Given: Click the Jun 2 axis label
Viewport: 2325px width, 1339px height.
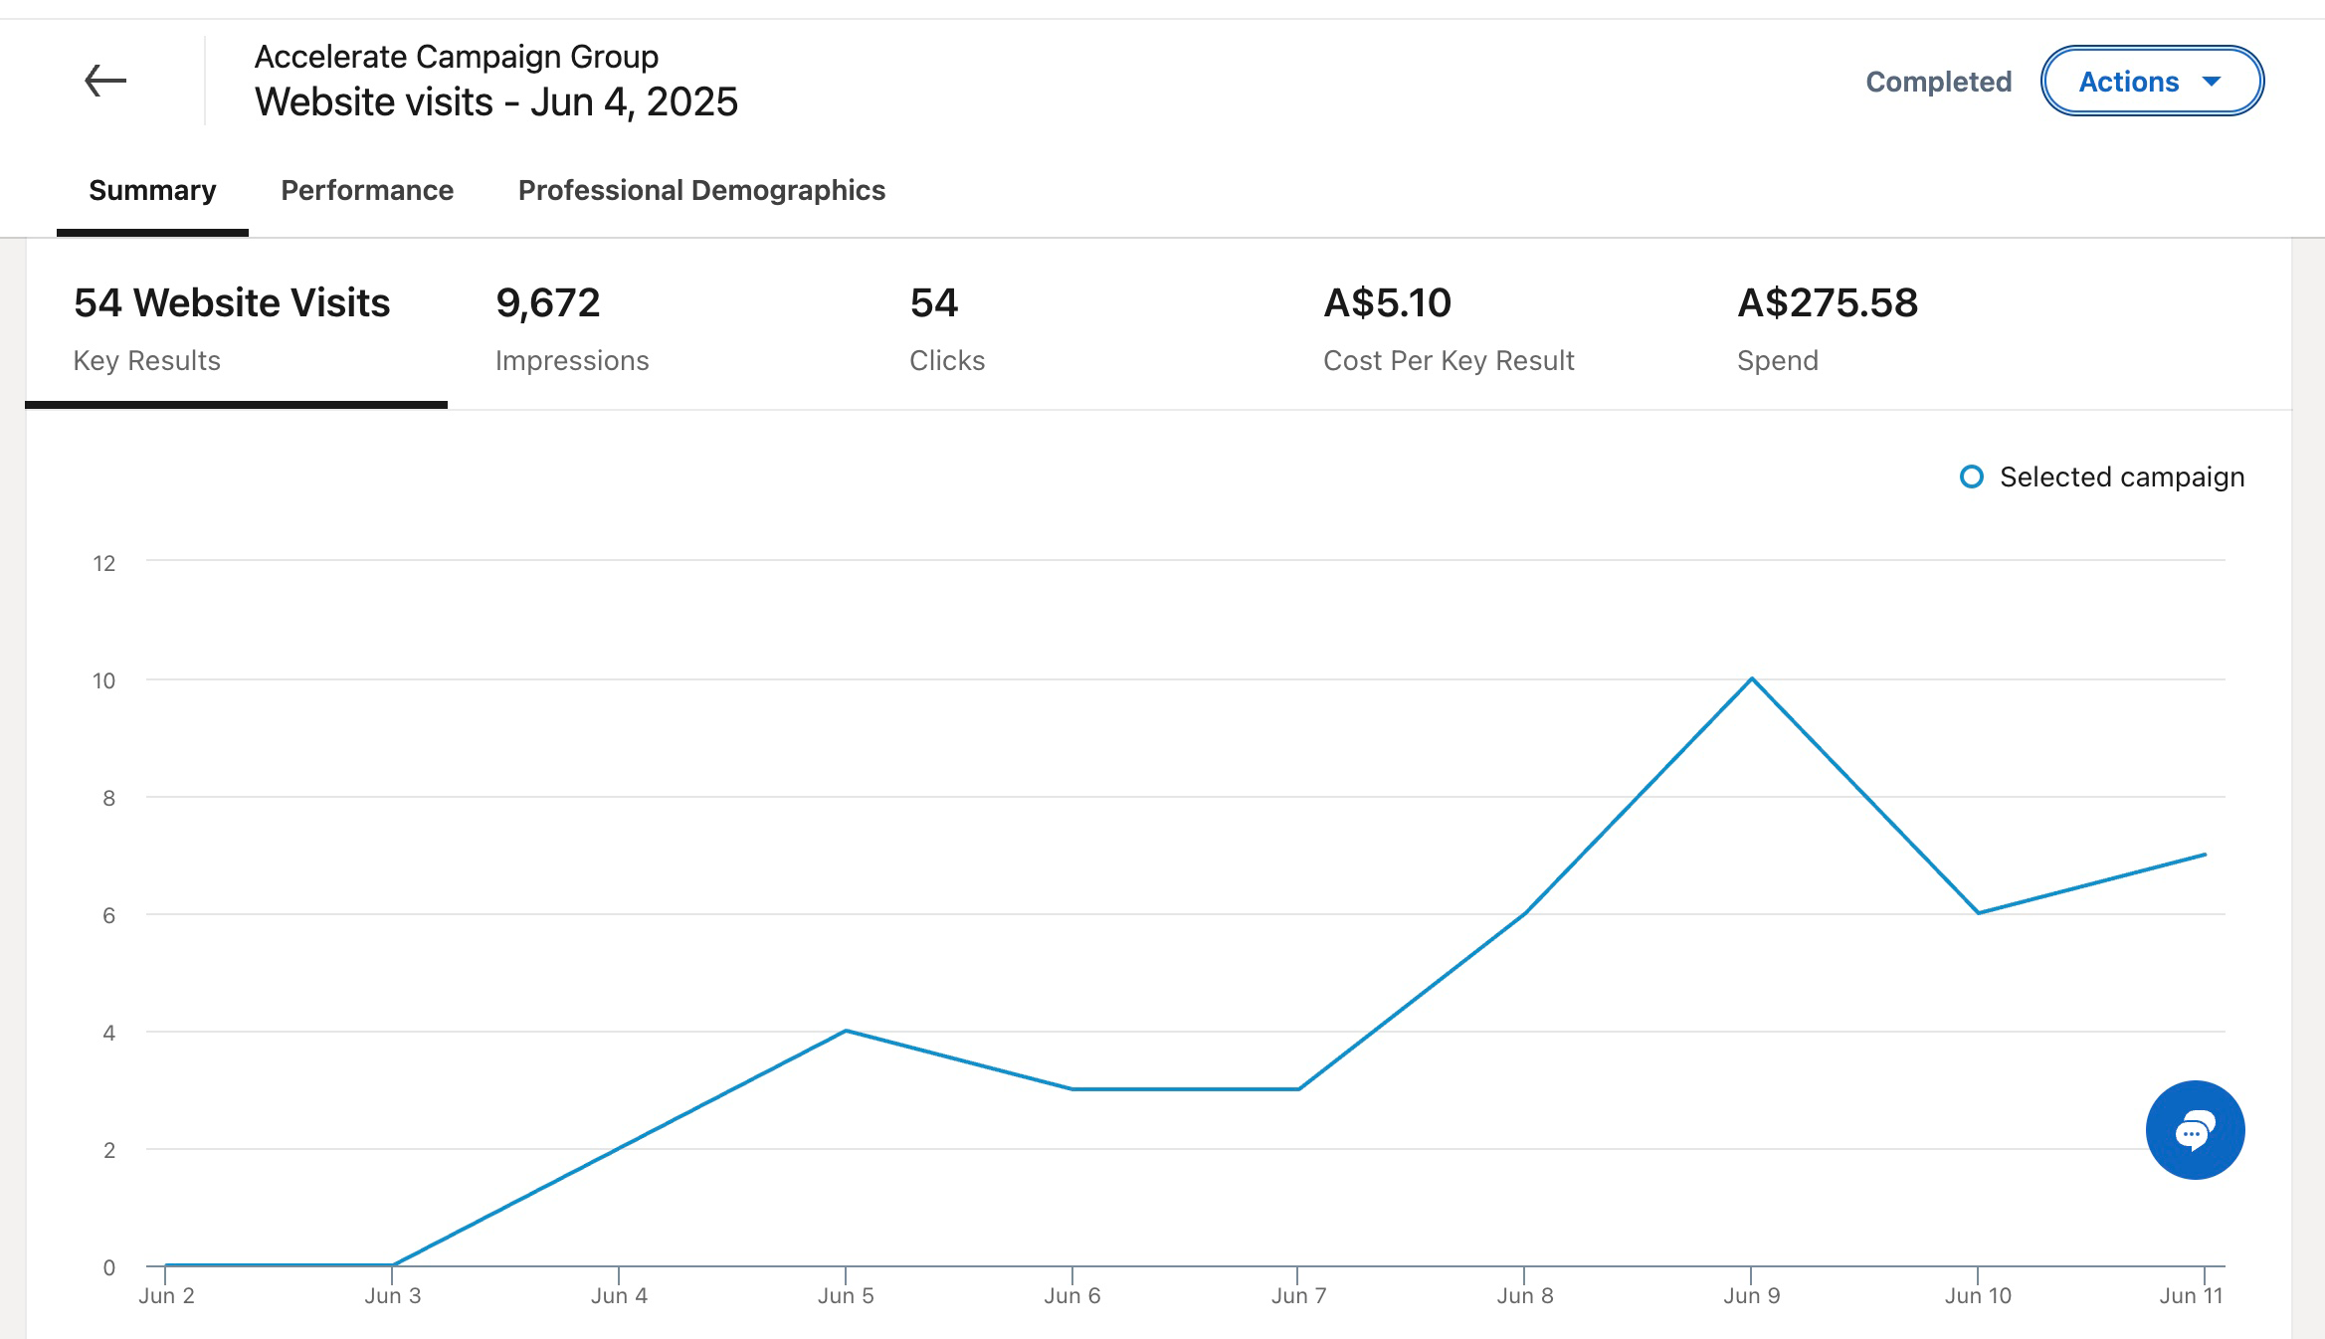Looking at the screenshot, I should (164, 1295).
